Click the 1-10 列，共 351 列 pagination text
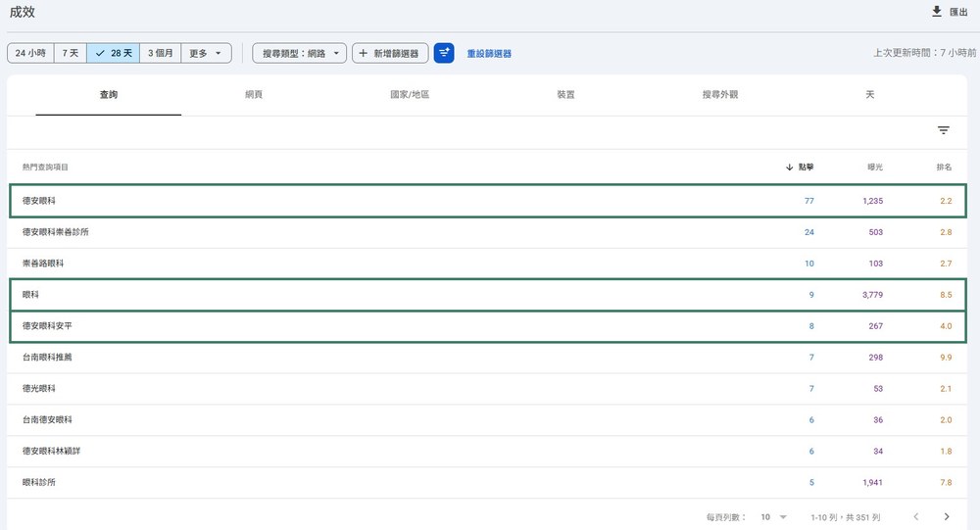The width and height of the screenshot is (980, 530). click(846, 517)
